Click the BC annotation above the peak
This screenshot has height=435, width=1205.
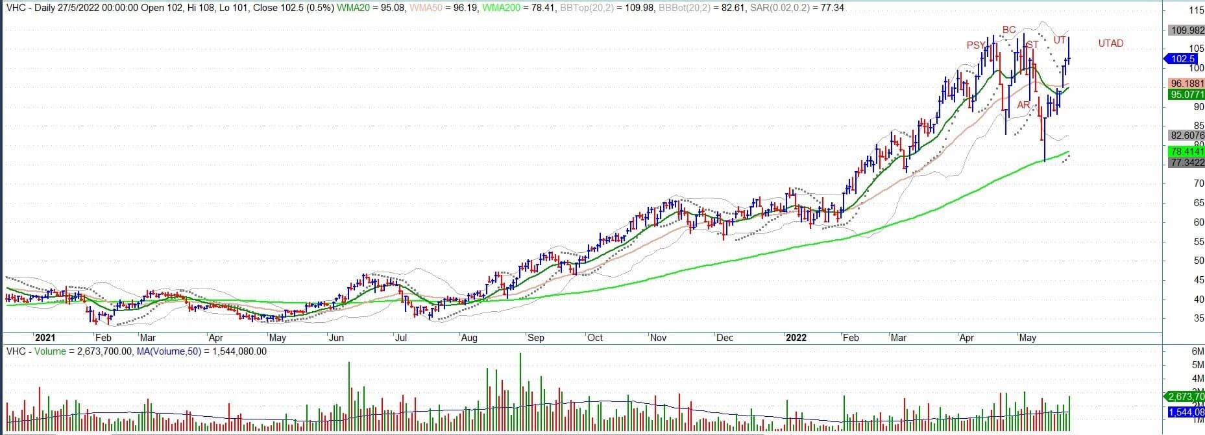coord(1008,30)
